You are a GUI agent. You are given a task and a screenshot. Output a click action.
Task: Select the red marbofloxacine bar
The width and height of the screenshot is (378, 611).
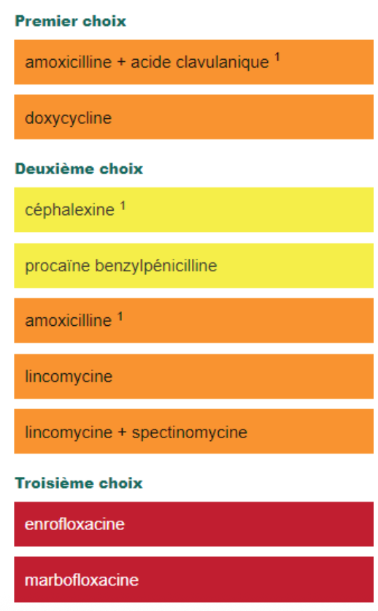point(194,580)
